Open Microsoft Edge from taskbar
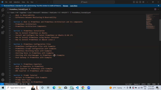Screen dimensions: 161x90 pyautogui.click(x=54, y=88)
